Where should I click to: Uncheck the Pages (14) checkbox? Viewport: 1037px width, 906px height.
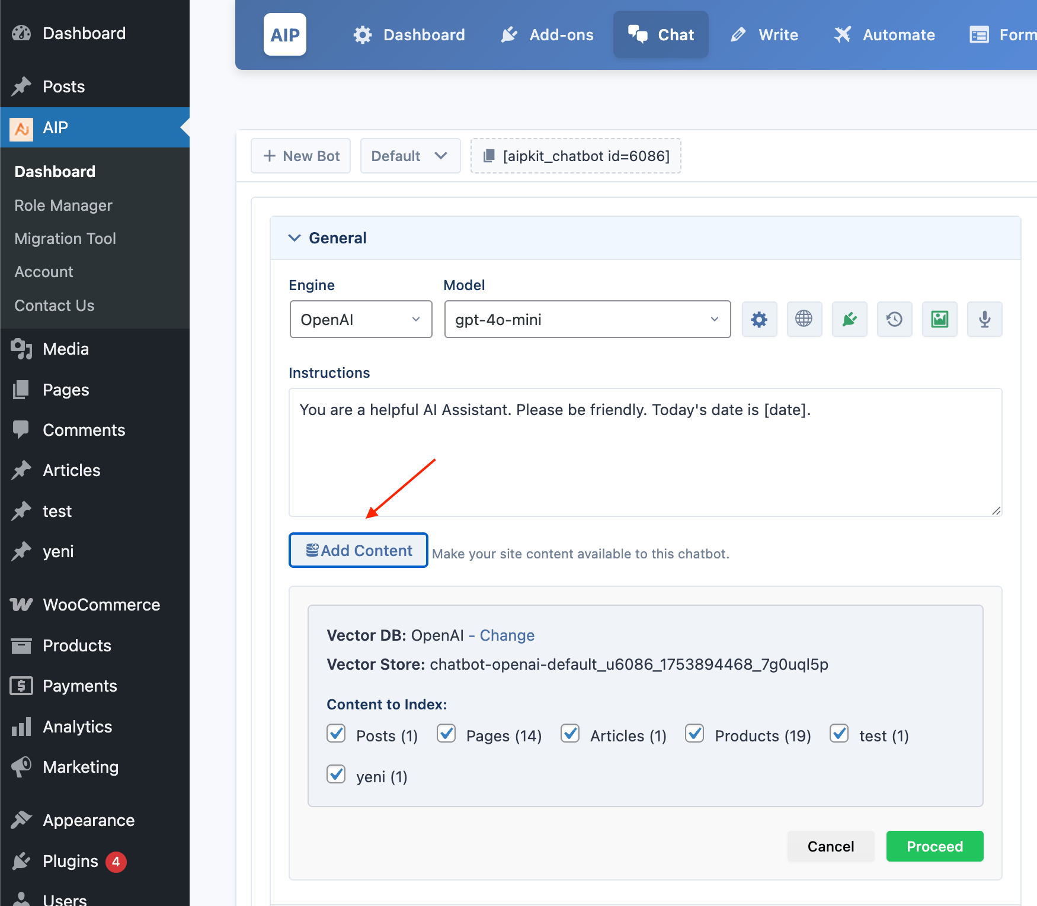pyautogui.click(x=446, y=733)
